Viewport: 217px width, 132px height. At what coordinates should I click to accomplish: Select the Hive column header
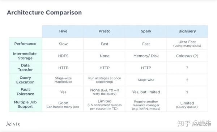[63, 31]
